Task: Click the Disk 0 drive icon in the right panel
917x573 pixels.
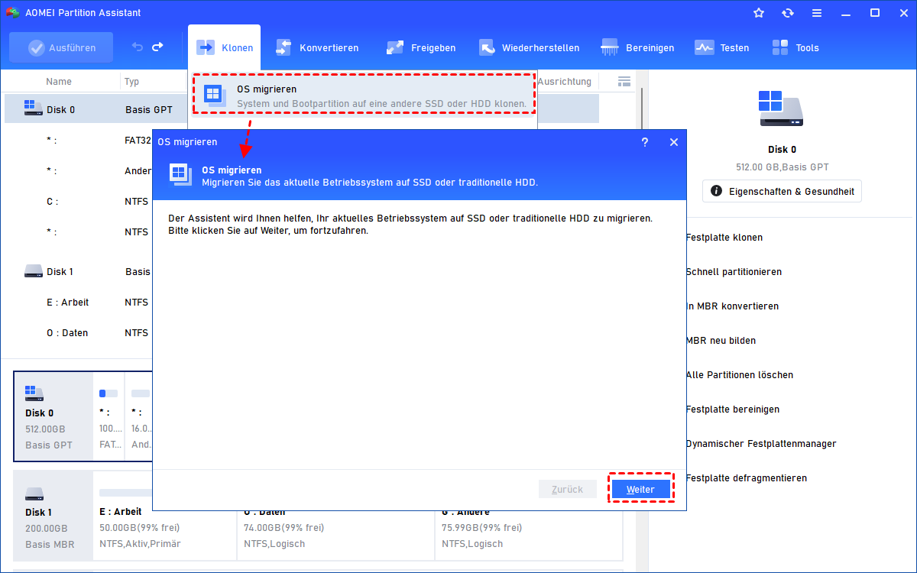Action: pyautogui.click(x=781, y=108)
